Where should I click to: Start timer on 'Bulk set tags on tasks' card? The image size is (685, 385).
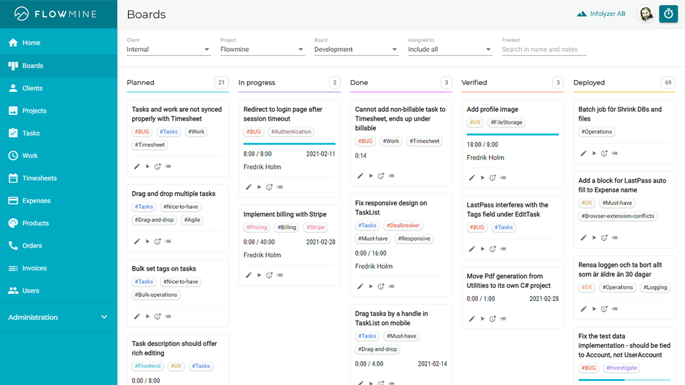tap(147, 317)
